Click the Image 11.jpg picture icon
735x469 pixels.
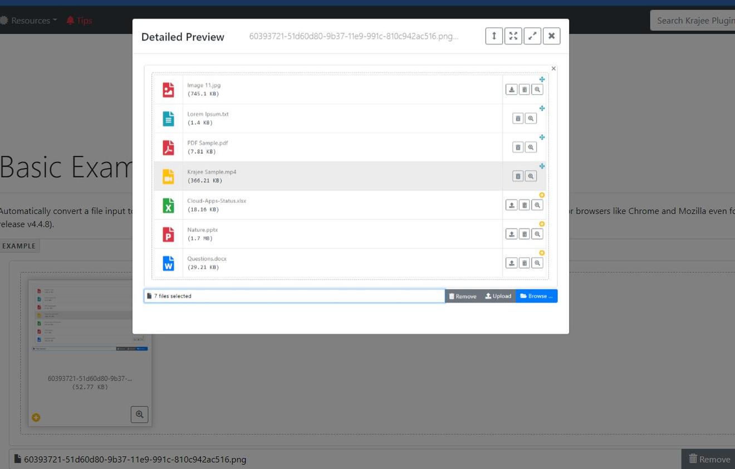168,90
